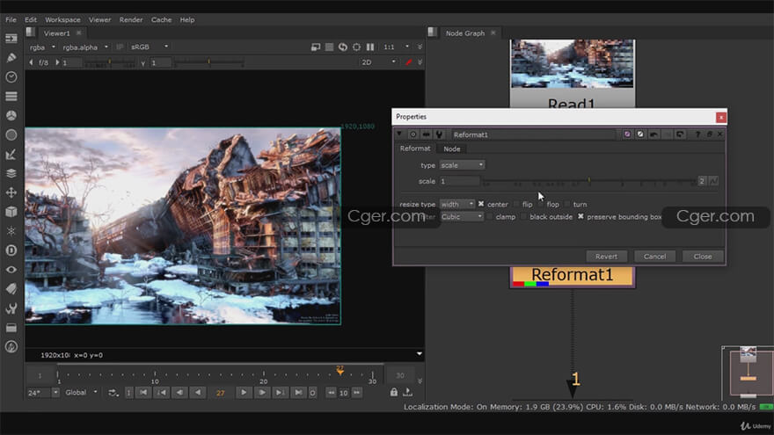Image resolution: width=774 pixels, height=435 pixels.
Task: Open the Deep nodes D icon
Action: [11, 250]
